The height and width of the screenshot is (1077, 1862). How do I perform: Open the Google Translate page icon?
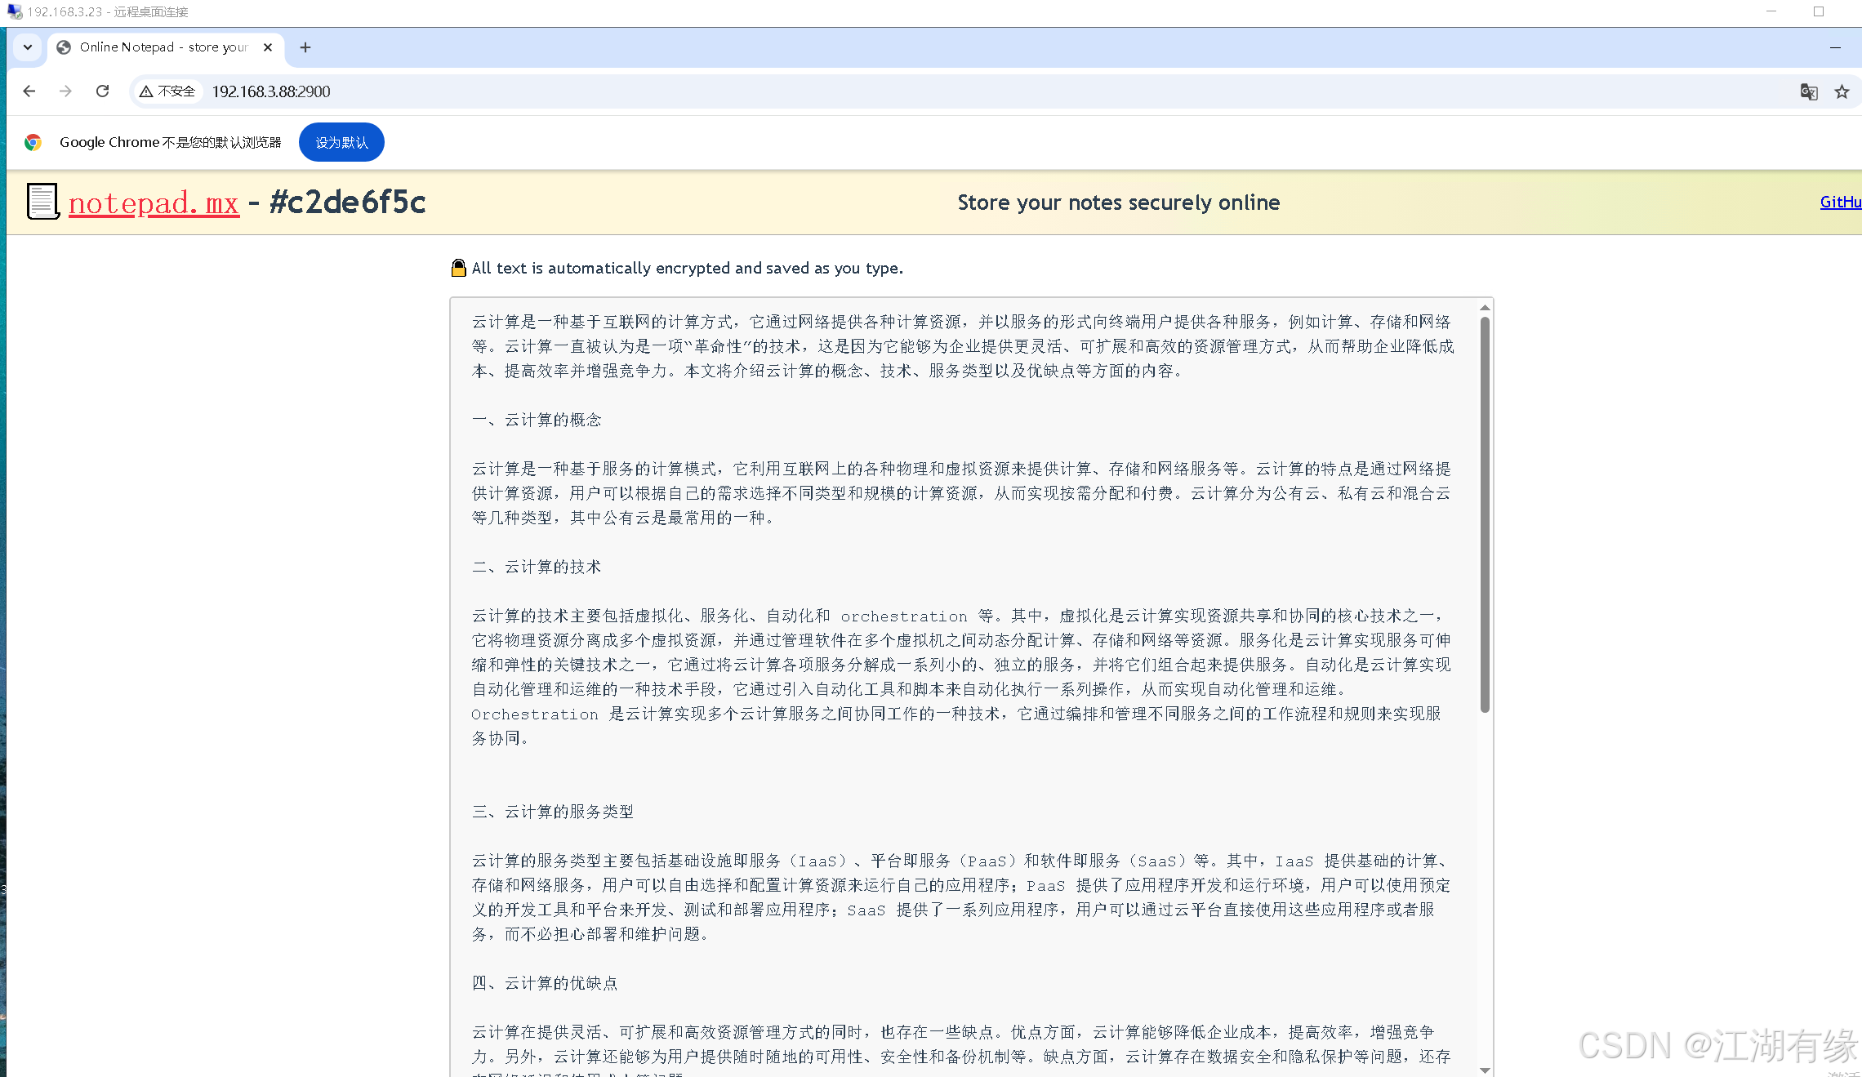coord(1808,91)
